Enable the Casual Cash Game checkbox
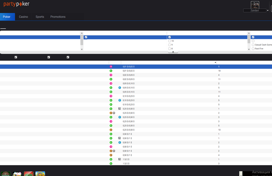Screen dimensions: 272x176 [253, 45]
